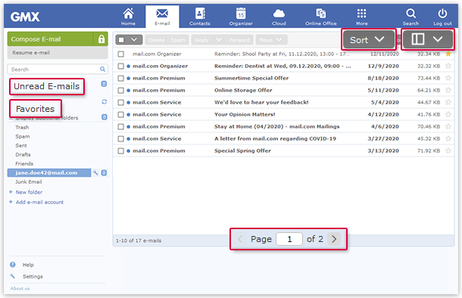Star the Special Spring Offer email
This screenshot has width=462, height=298.
coord(448,151)
